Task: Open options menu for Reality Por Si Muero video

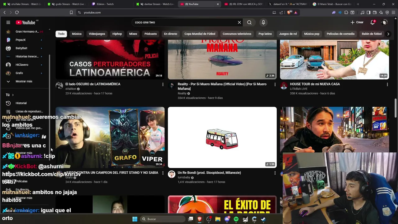Action: click(275, 84)
